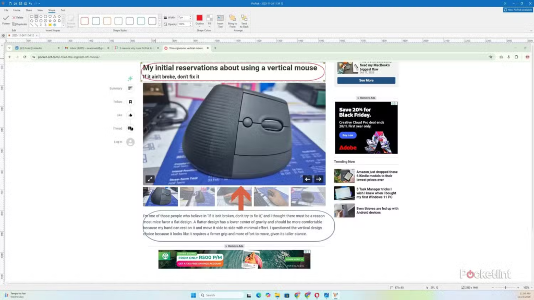Open the Home ribbon tab

click(17, 10)
